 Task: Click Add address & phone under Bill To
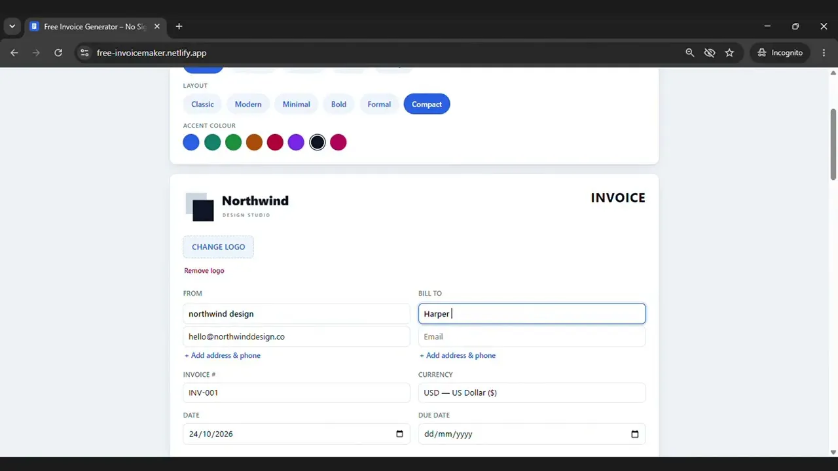point(458,355)
